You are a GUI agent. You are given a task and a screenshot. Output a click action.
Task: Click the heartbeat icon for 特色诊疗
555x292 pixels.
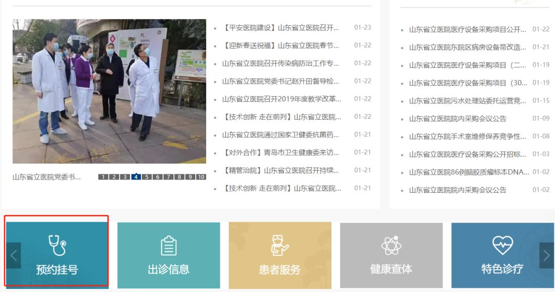click(x=502, y=246)
